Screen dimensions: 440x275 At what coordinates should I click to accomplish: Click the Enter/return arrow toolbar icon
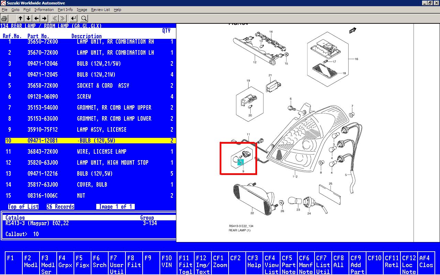(73, 18)
